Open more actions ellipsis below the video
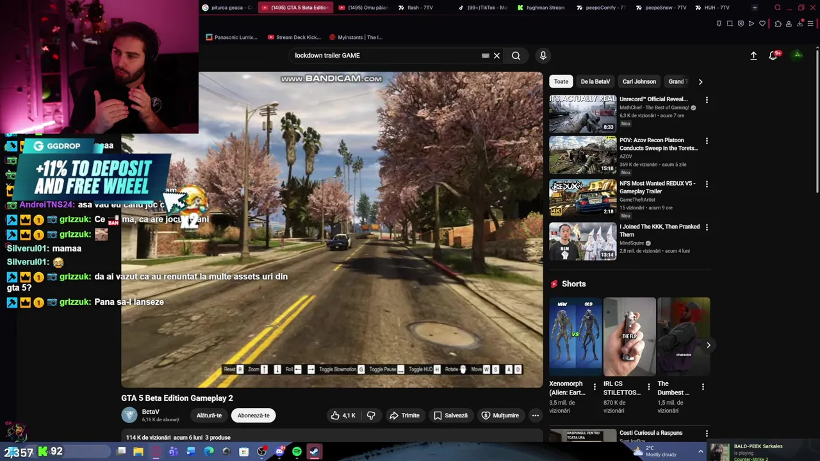Viewport: 820px width, 461px height. (536, 416)
